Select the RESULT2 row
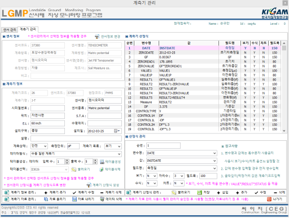The height and width of the screenshot is (218, 289). pos(203,84)
